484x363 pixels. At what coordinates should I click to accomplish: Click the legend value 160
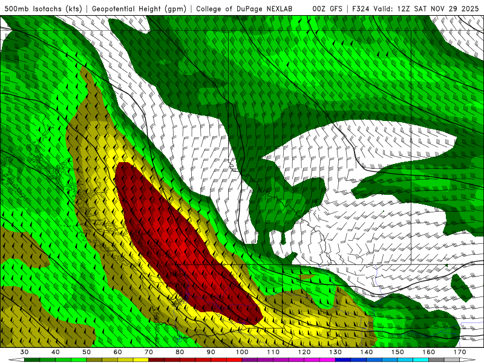click(x=429, y=352)
